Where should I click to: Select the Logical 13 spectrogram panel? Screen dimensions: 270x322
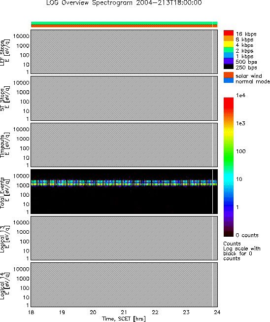pos(124,238)
